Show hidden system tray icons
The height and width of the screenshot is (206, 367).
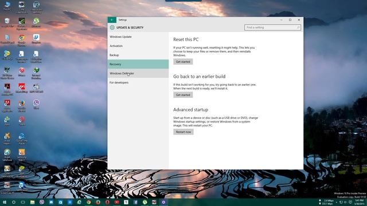click(x=337, y=202)
